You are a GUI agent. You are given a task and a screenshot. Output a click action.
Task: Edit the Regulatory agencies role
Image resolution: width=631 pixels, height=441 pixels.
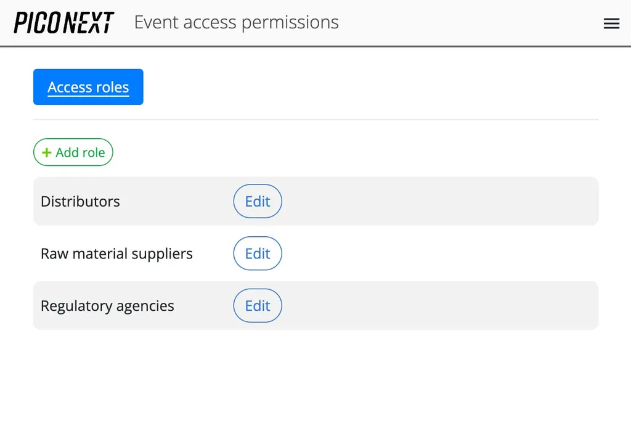click(258, 305)
